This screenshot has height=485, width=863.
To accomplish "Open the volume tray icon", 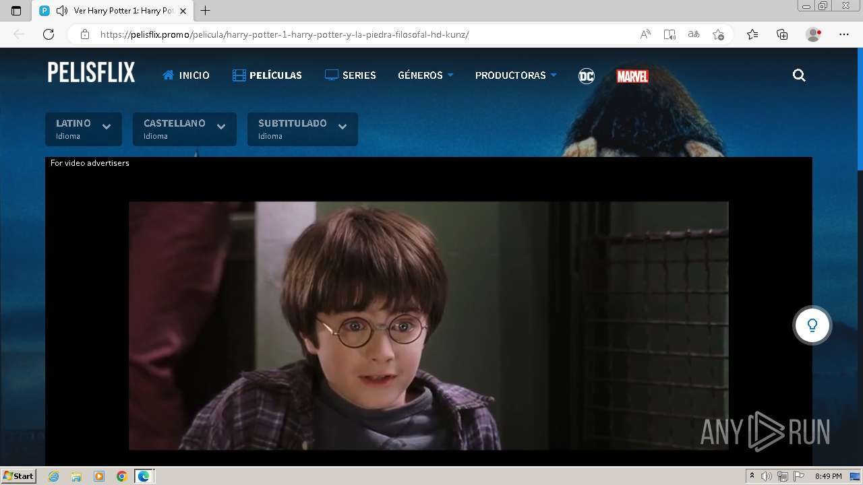I will click(x=767, y=476).
